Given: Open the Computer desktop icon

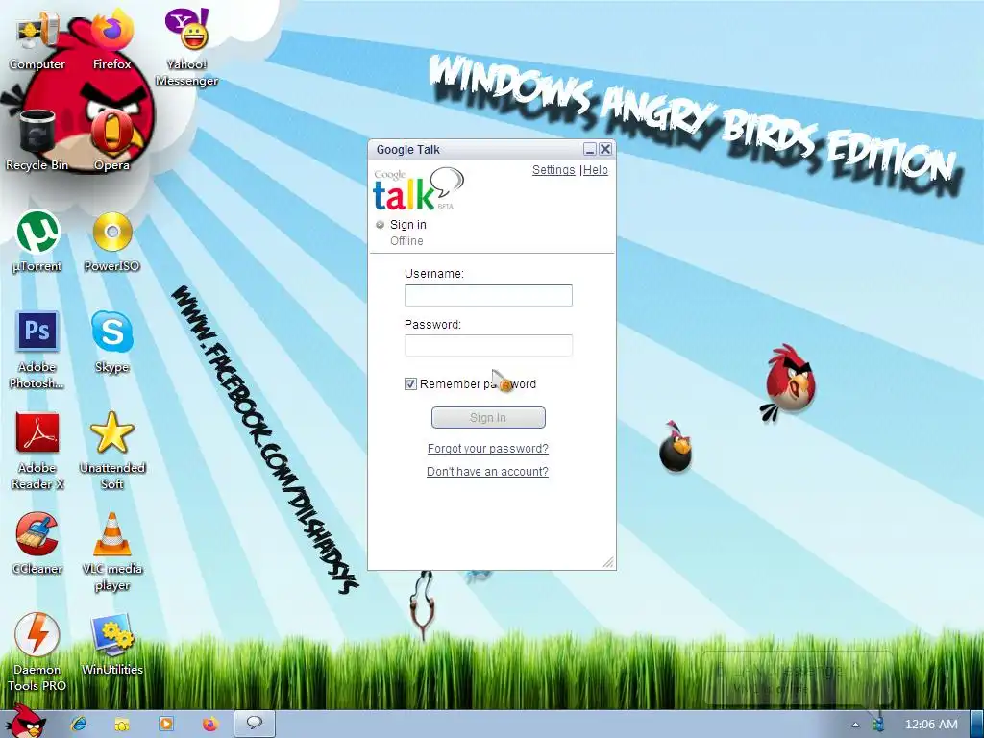Looking at the screenshot, I should point(37,38).
